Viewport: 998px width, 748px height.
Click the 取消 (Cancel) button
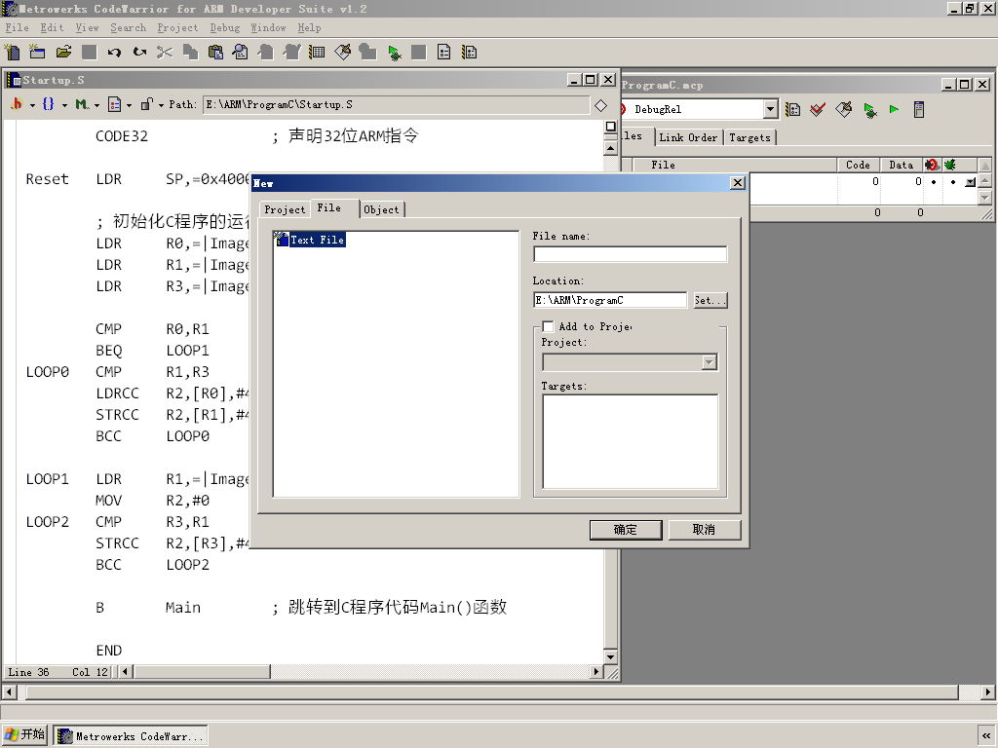(x=704, y=530)
